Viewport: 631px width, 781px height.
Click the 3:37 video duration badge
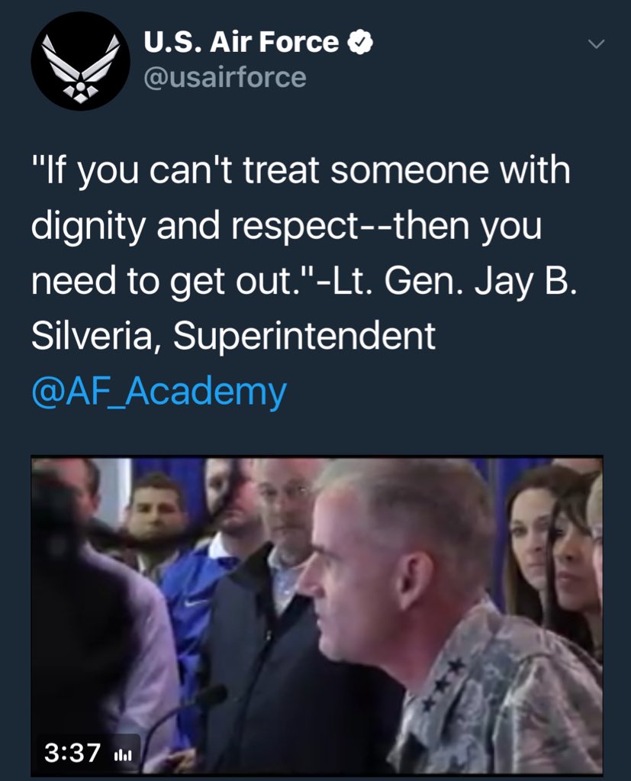72,752
